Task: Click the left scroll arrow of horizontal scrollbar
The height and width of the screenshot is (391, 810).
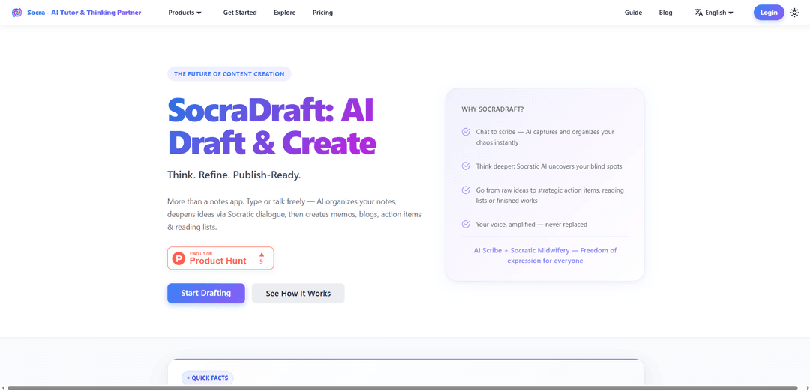Action: 3,387
